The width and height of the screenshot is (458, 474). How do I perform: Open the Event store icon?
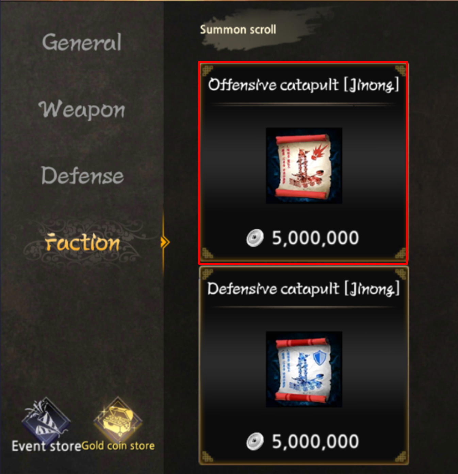pyautogui.click(x=46, y=419)
